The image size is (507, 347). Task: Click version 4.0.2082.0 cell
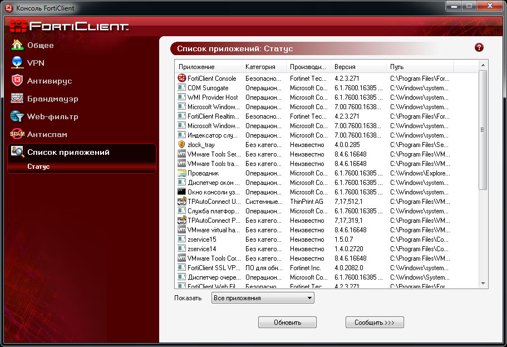click(x=348, y=268)
